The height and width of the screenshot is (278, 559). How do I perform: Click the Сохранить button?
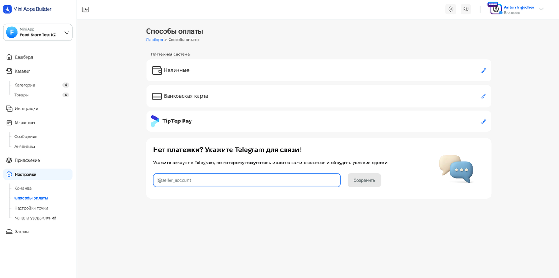364,180
